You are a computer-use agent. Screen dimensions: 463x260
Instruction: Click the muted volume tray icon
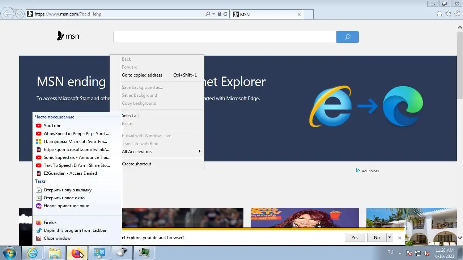pos(426,253)
